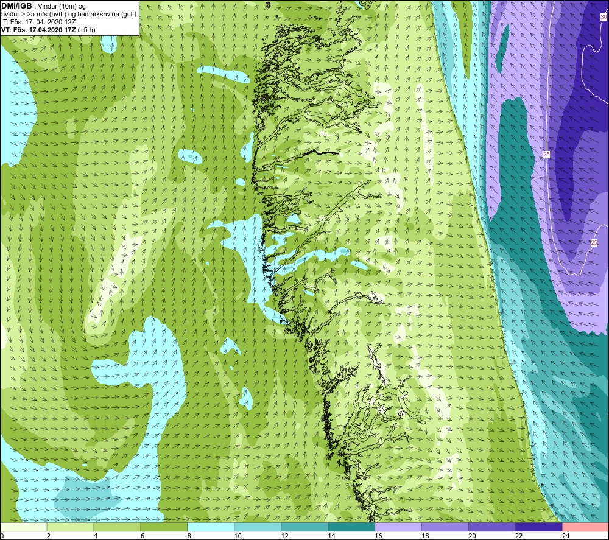Viewport: 609px width, 540px height.
Task: Click the legend value 8
Action: [189, 536]
